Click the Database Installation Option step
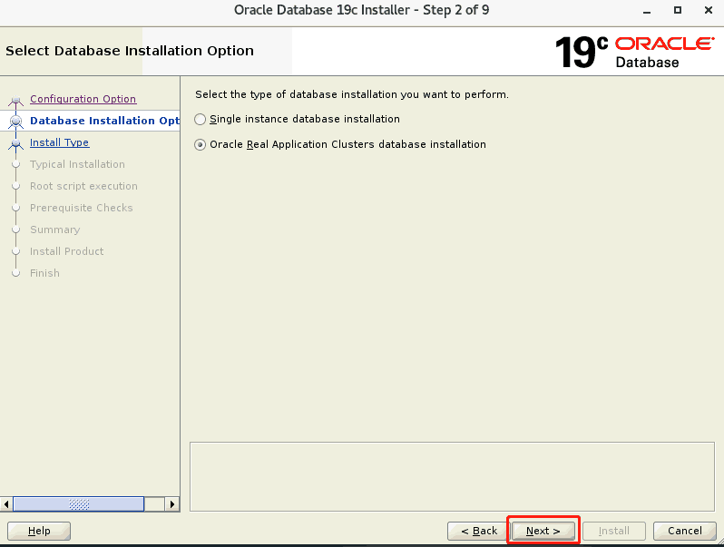This screenshot has height=547, width=724. [x=105, y=121]
